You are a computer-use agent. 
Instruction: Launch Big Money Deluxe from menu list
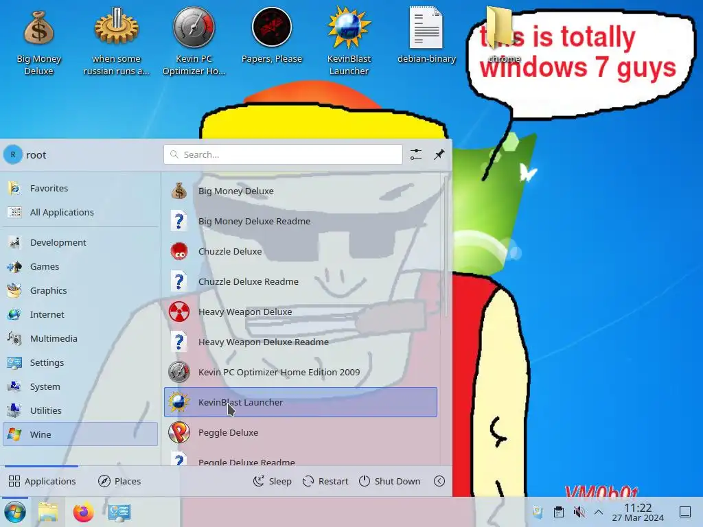coord(301,191)
